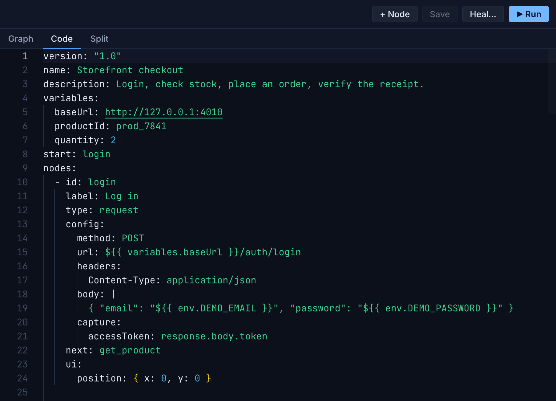Image resolution: width=556 pixels, height=401 pixels.
Task: Click the ui: key
Action: (x=74, y=364)
